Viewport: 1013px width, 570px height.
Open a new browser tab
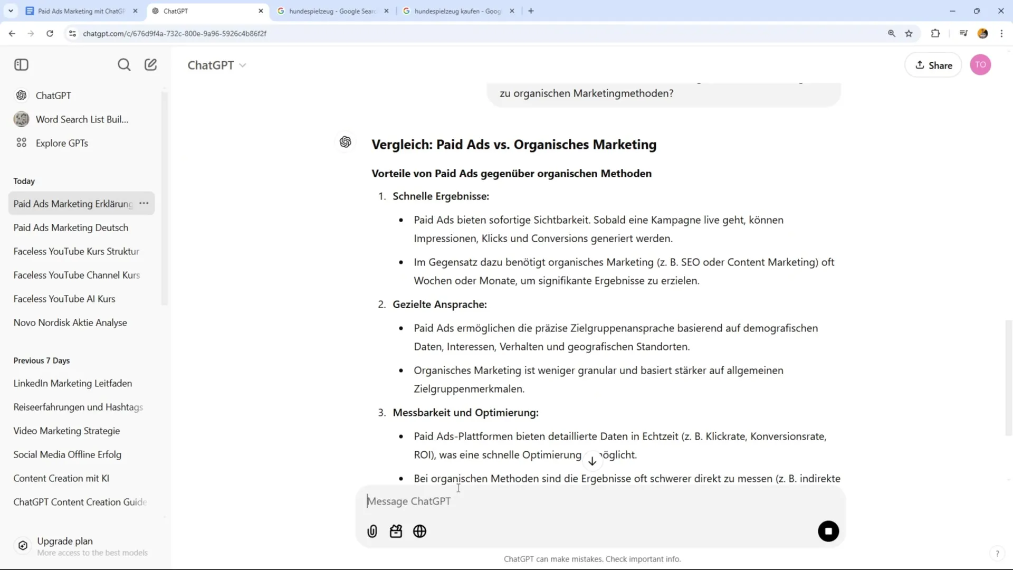[x=531, y=11]
